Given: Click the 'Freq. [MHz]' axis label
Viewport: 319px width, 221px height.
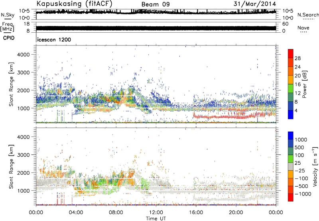Looking at the screenshot, I should coord(8,27).
